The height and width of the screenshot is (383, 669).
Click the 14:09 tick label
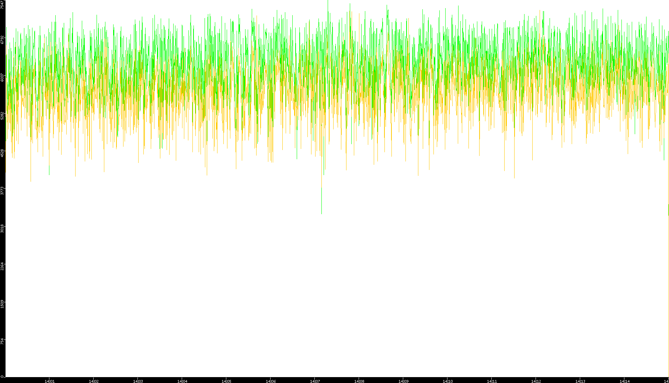click(x=403, y=381)
